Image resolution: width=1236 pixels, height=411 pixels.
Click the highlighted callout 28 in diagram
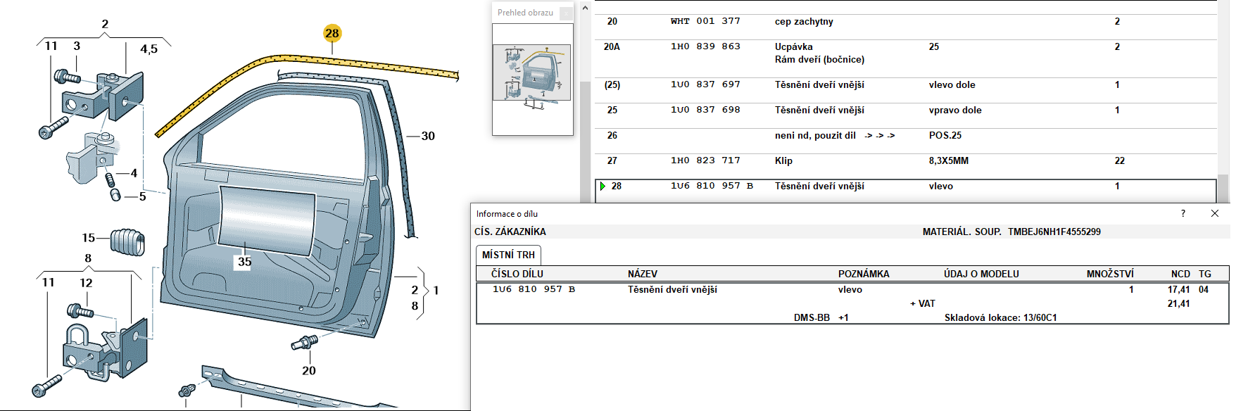tap(332, 33)
